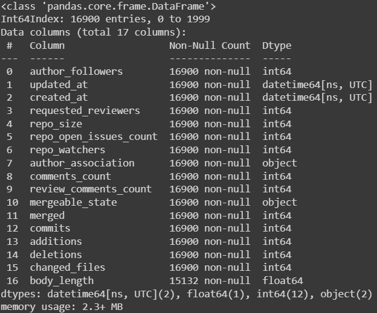Screen dimensions: 377x313
Task: Click the comments_count row label
Action: [71, 177]
